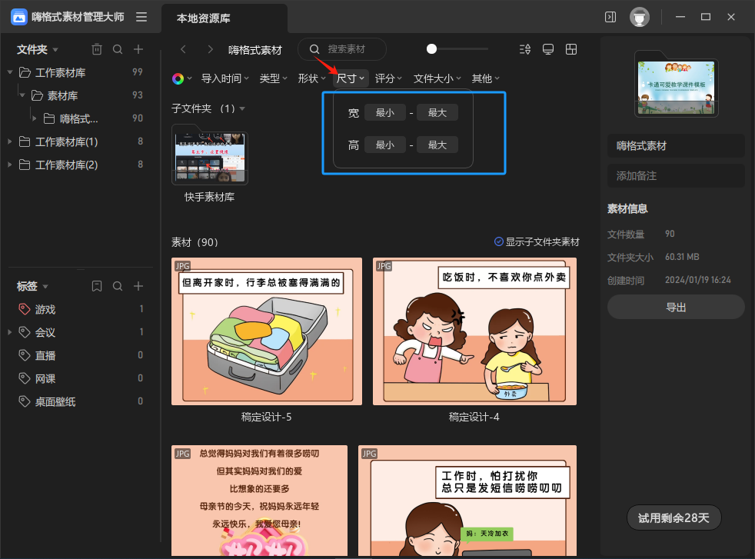This screenshot has width=755, height=559.
Task: Toggle the right sidebar panel icon
Action: [x=610, y=18]
